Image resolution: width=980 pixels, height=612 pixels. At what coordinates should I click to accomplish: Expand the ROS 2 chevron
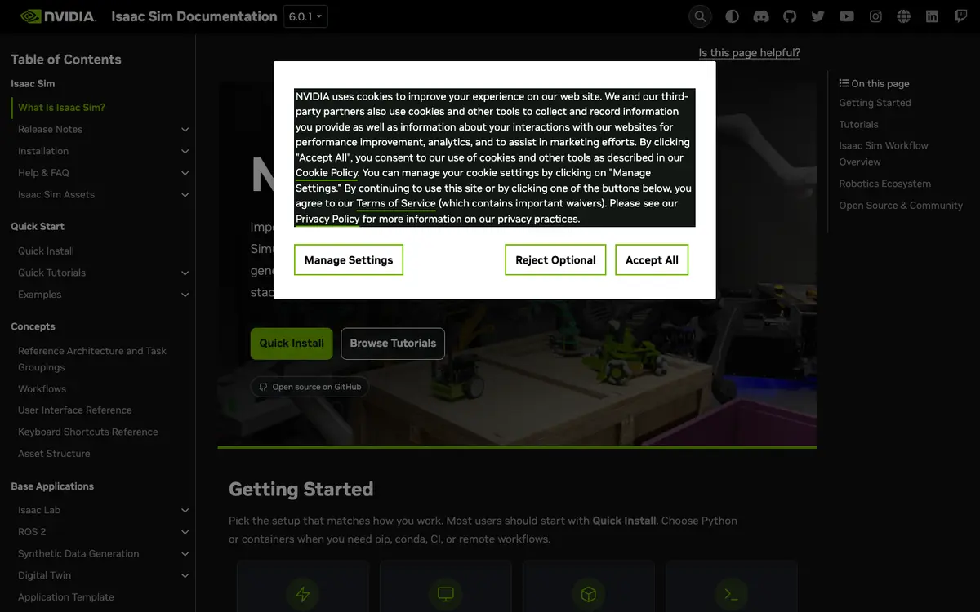coord(185,532)
